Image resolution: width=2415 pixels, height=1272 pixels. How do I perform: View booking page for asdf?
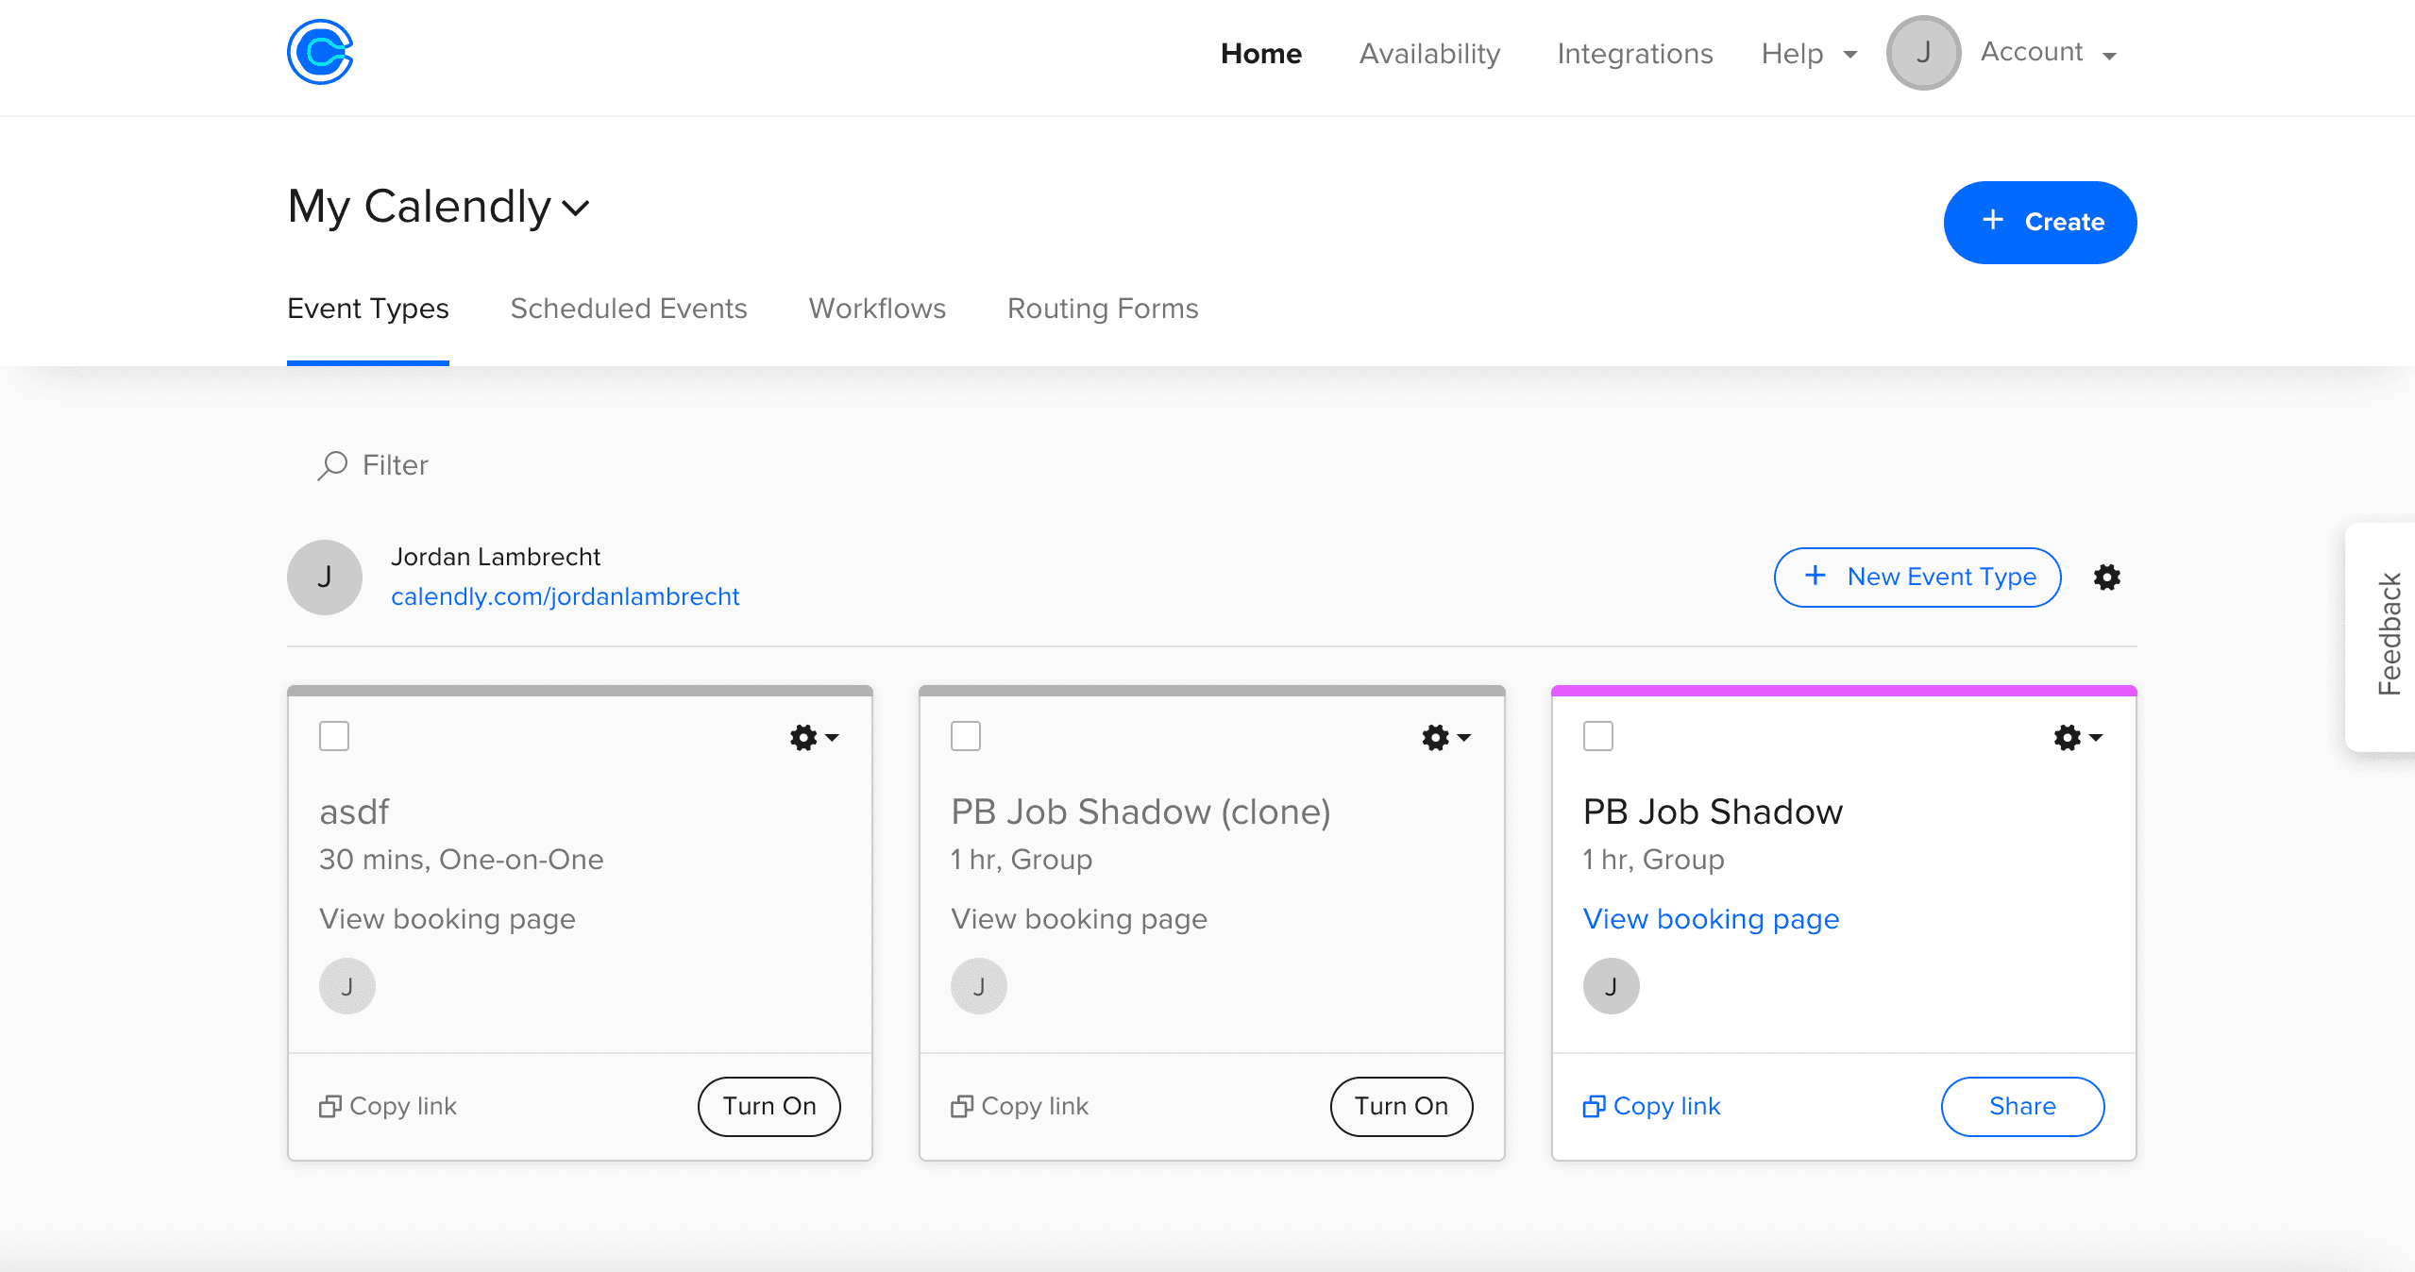[447, 919]
